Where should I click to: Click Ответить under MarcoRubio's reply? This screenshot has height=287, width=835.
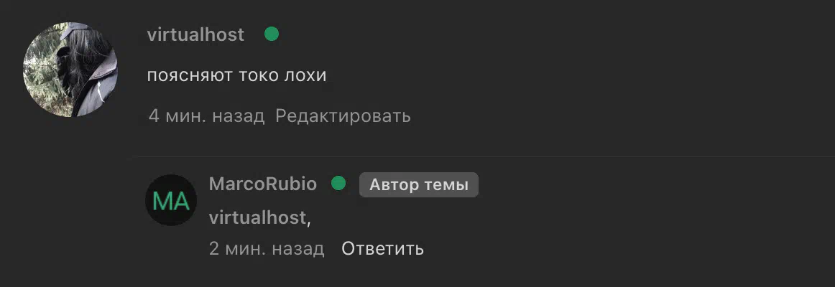tap(382, 248)
